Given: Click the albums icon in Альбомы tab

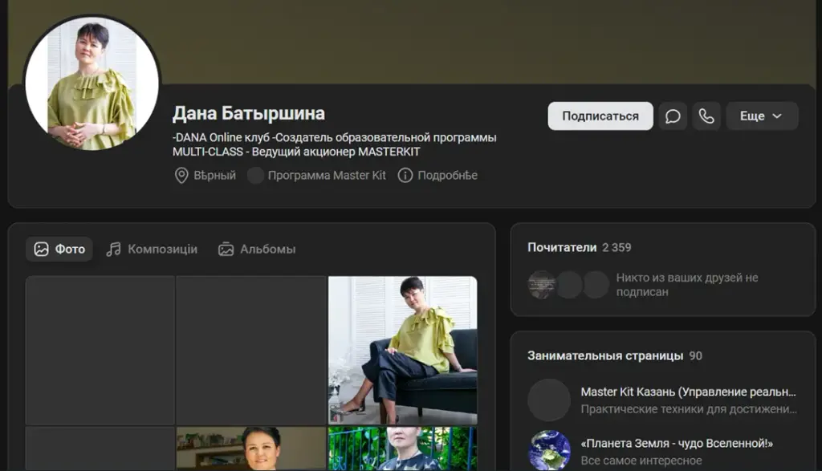Looking at the screenshot, I should [226, 249].
